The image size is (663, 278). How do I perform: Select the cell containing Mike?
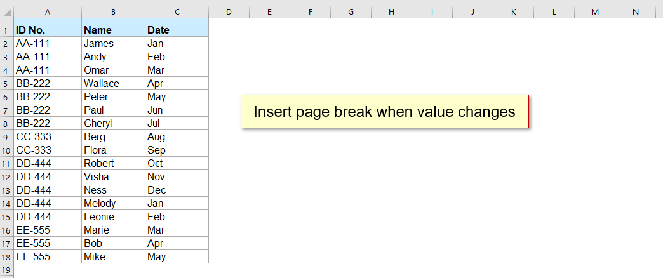[x=113, y=256]
